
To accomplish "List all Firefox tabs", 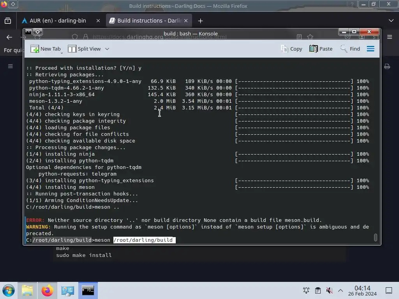I will (x=391, y=21).
